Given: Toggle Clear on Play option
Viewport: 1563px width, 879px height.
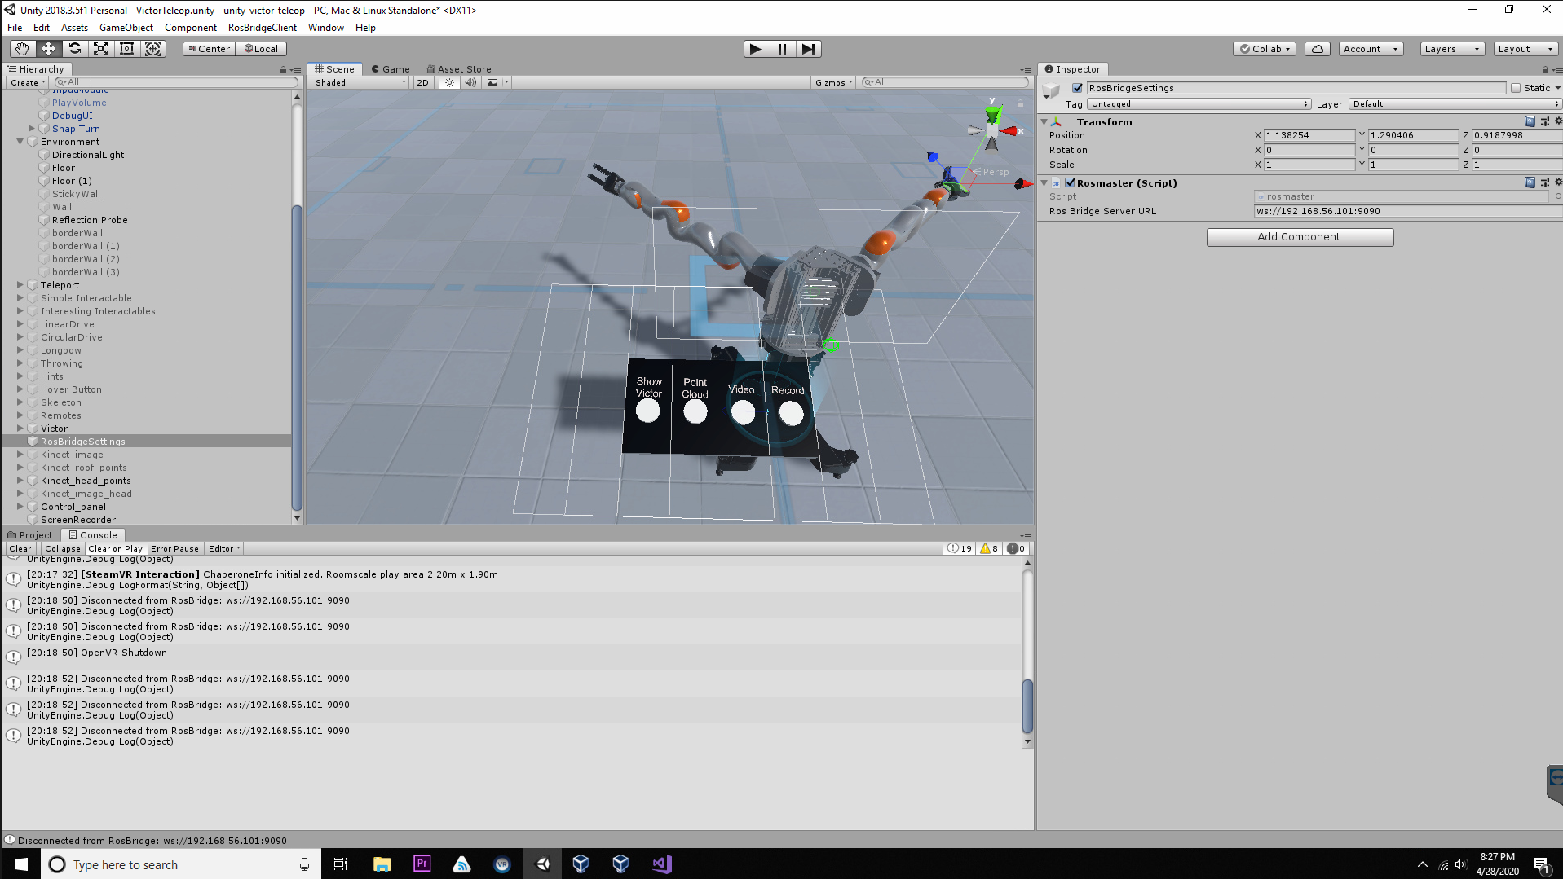Looking at the screenshot, I should pyautogui.click(x=116, y=548).
